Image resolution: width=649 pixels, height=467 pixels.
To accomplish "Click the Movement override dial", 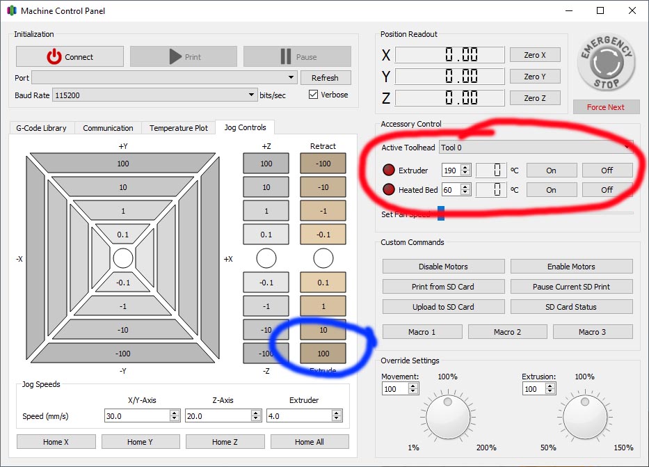I will [447, 418].
